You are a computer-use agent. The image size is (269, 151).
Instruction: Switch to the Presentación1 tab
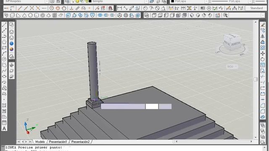click(58, 142)
